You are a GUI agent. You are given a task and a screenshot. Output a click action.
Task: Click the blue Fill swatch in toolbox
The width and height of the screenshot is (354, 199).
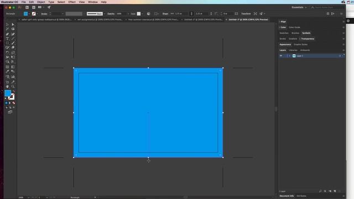[x=8, y=93]
